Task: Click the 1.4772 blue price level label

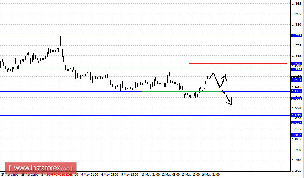Action: (x=296, y=36)
